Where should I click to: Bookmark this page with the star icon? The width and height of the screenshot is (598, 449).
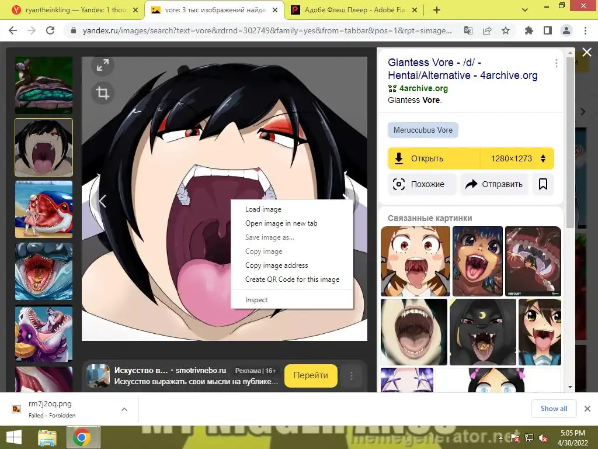click(x=506, y=30)
